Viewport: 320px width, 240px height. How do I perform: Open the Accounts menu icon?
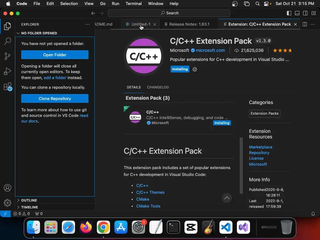point(7,188)
